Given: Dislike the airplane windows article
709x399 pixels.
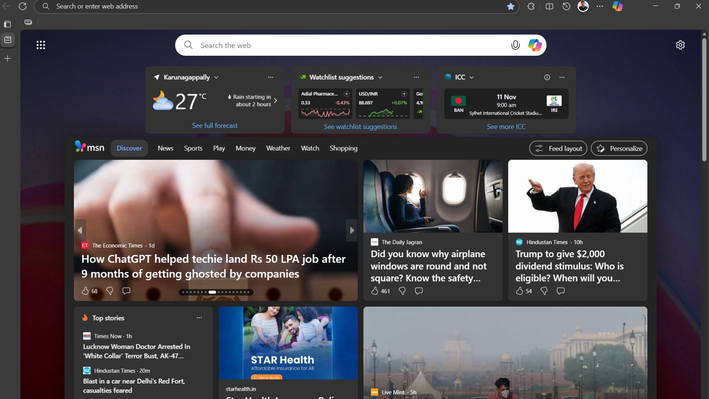Looking at the screenshot, I should (x=402, y=291).
